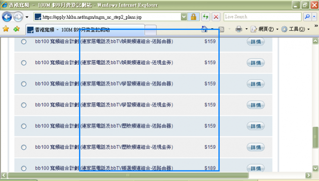
Task: Open the 工具(O) Tools menu
Action: [x=295, y=29]
